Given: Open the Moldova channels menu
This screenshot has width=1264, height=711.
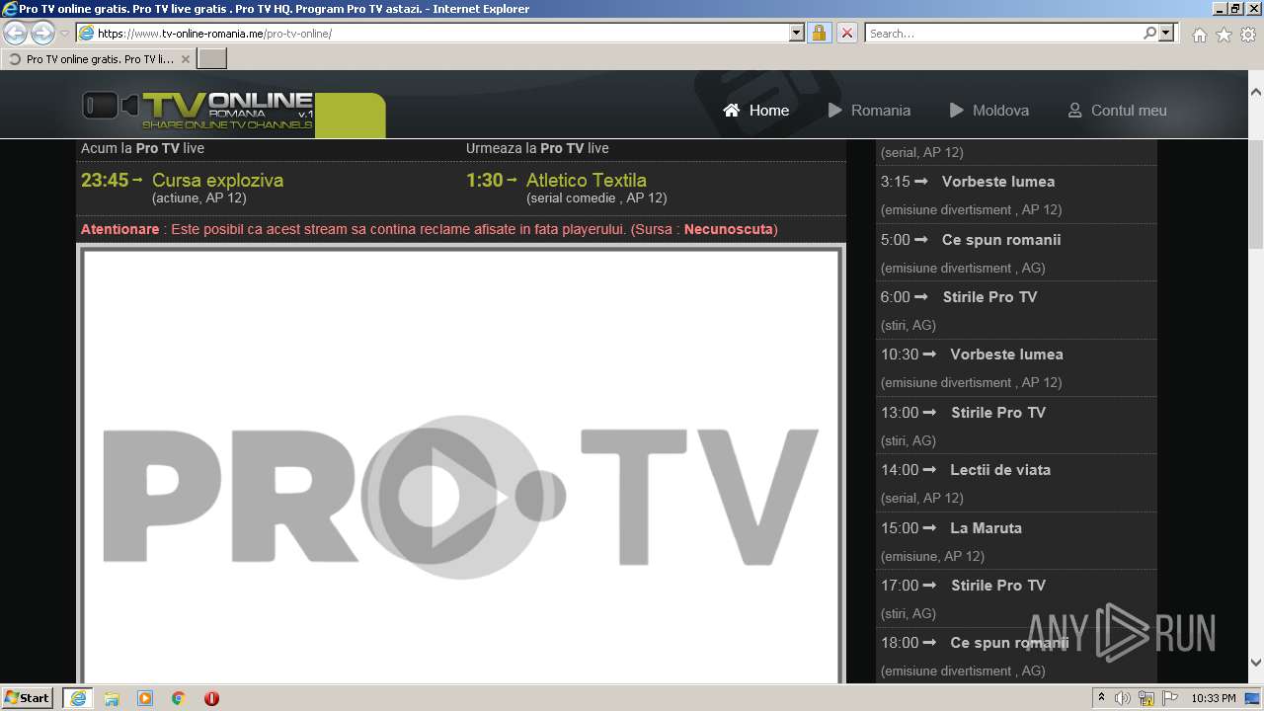Looking at the screenshot, I should pos(989,111).
